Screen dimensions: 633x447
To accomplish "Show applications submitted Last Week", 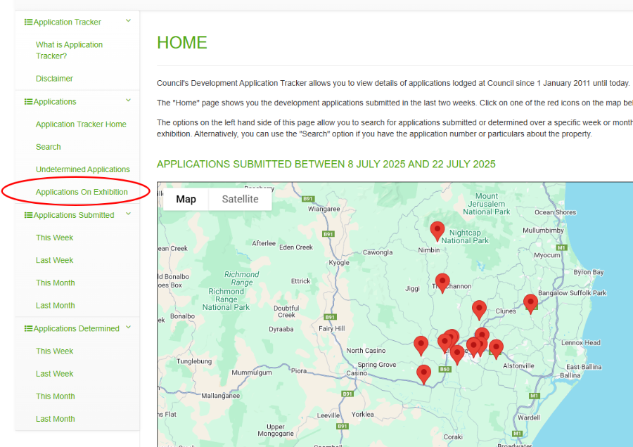I will point(54,260).
